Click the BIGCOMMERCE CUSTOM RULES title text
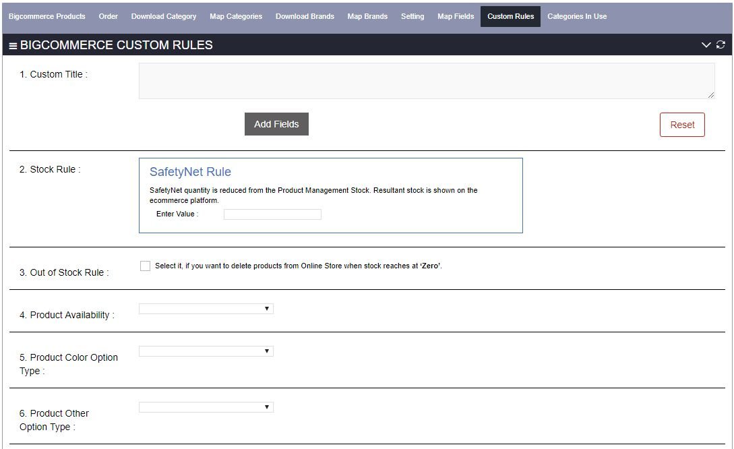The width and height of the screenshot is (734, 449). click(x=116, y=45)
